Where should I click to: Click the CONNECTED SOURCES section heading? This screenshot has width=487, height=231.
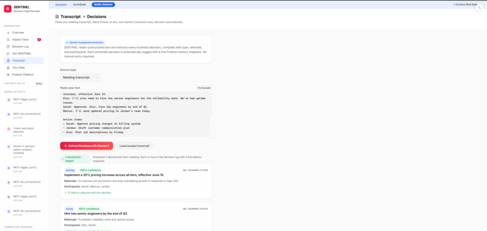(x=18, y=227)
